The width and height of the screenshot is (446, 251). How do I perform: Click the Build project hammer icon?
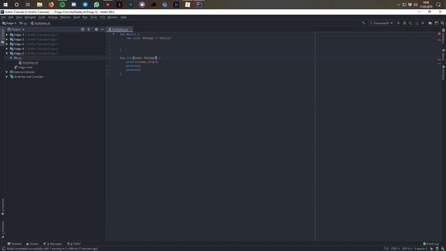364,23
